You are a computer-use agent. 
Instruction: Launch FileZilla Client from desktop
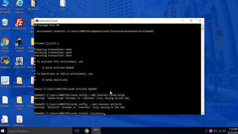click(x=19, y=24)
